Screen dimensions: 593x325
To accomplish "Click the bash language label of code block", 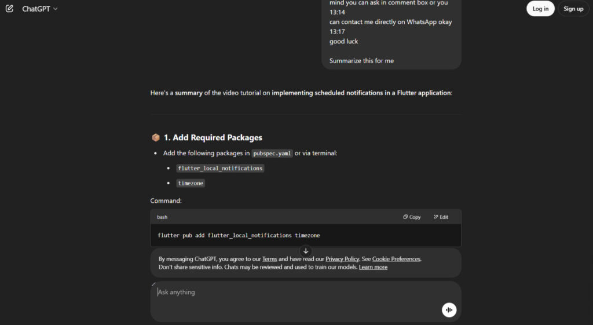I will (x=162, y=217).
